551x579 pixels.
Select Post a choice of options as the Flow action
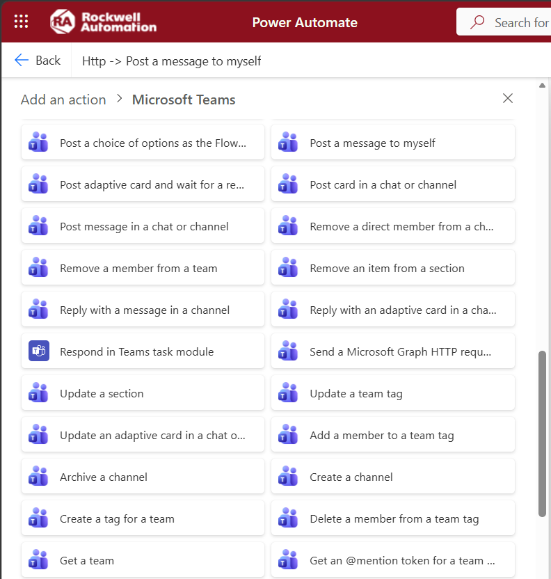coord(143,143)
